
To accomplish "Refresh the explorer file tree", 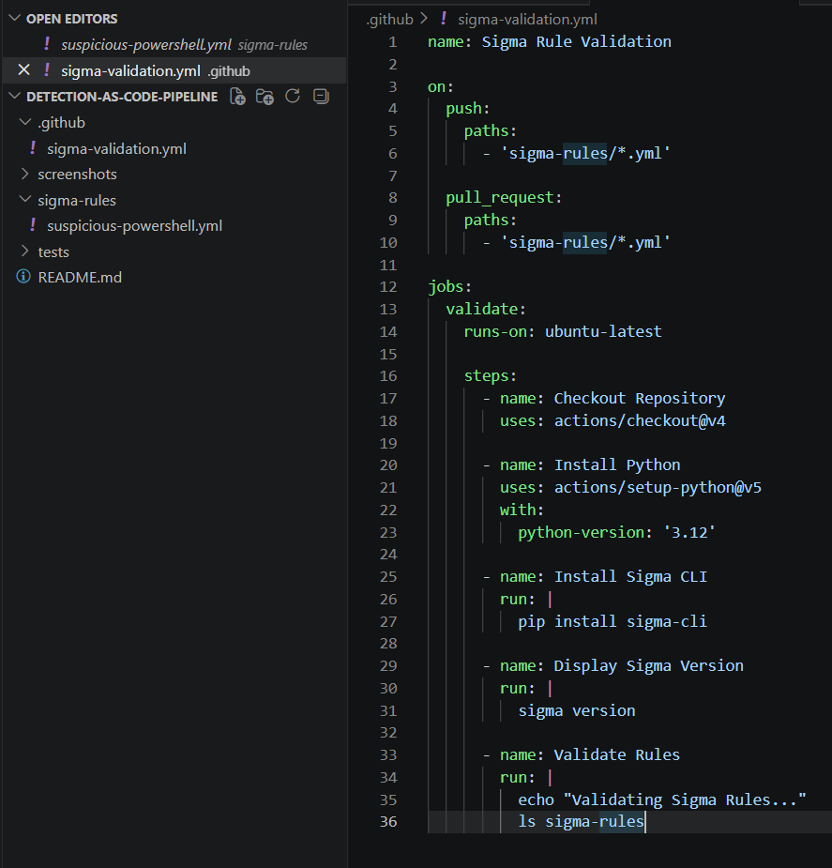I will point(293,97).
